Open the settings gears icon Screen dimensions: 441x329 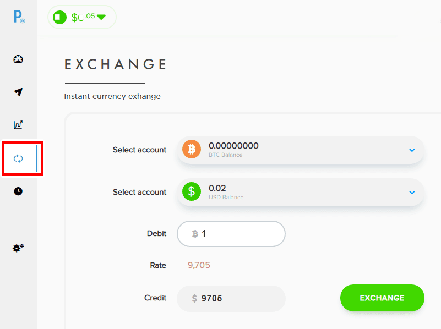click(18, 248)
